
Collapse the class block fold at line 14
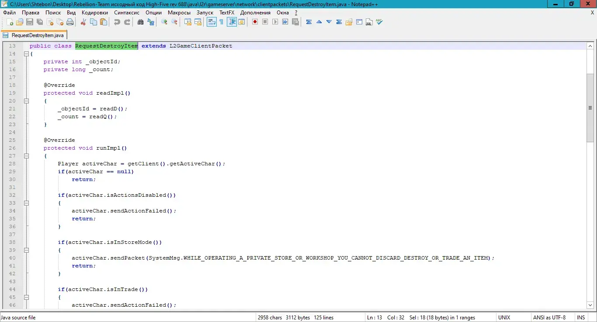click(26, 54)
